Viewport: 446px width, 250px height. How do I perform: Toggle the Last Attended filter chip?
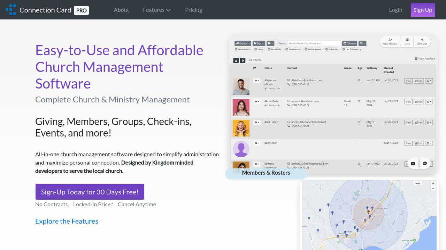tap(313, 49)
